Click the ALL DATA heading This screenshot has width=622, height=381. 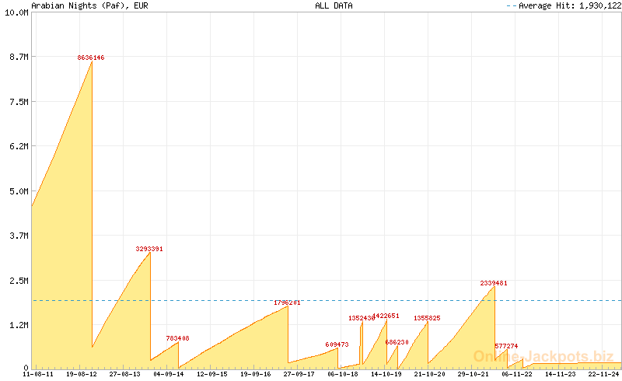point(334,5)
